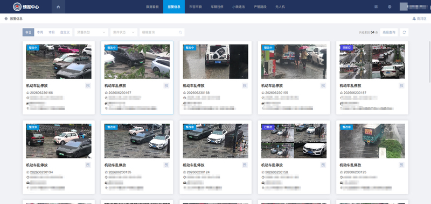431x204 pixels.
Task: Select the 报警信息 tab
Action: click(x=174, y=7)
